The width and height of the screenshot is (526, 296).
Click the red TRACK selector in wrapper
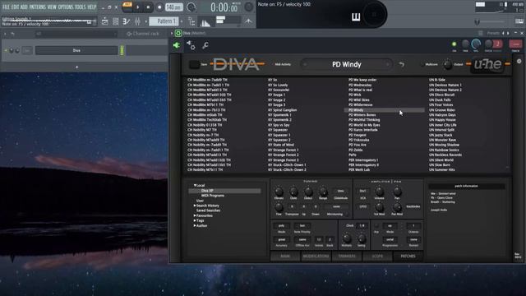[515, 44]
